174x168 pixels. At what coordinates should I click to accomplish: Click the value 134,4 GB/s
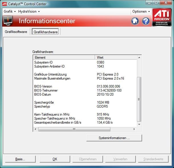pos(105,122)
